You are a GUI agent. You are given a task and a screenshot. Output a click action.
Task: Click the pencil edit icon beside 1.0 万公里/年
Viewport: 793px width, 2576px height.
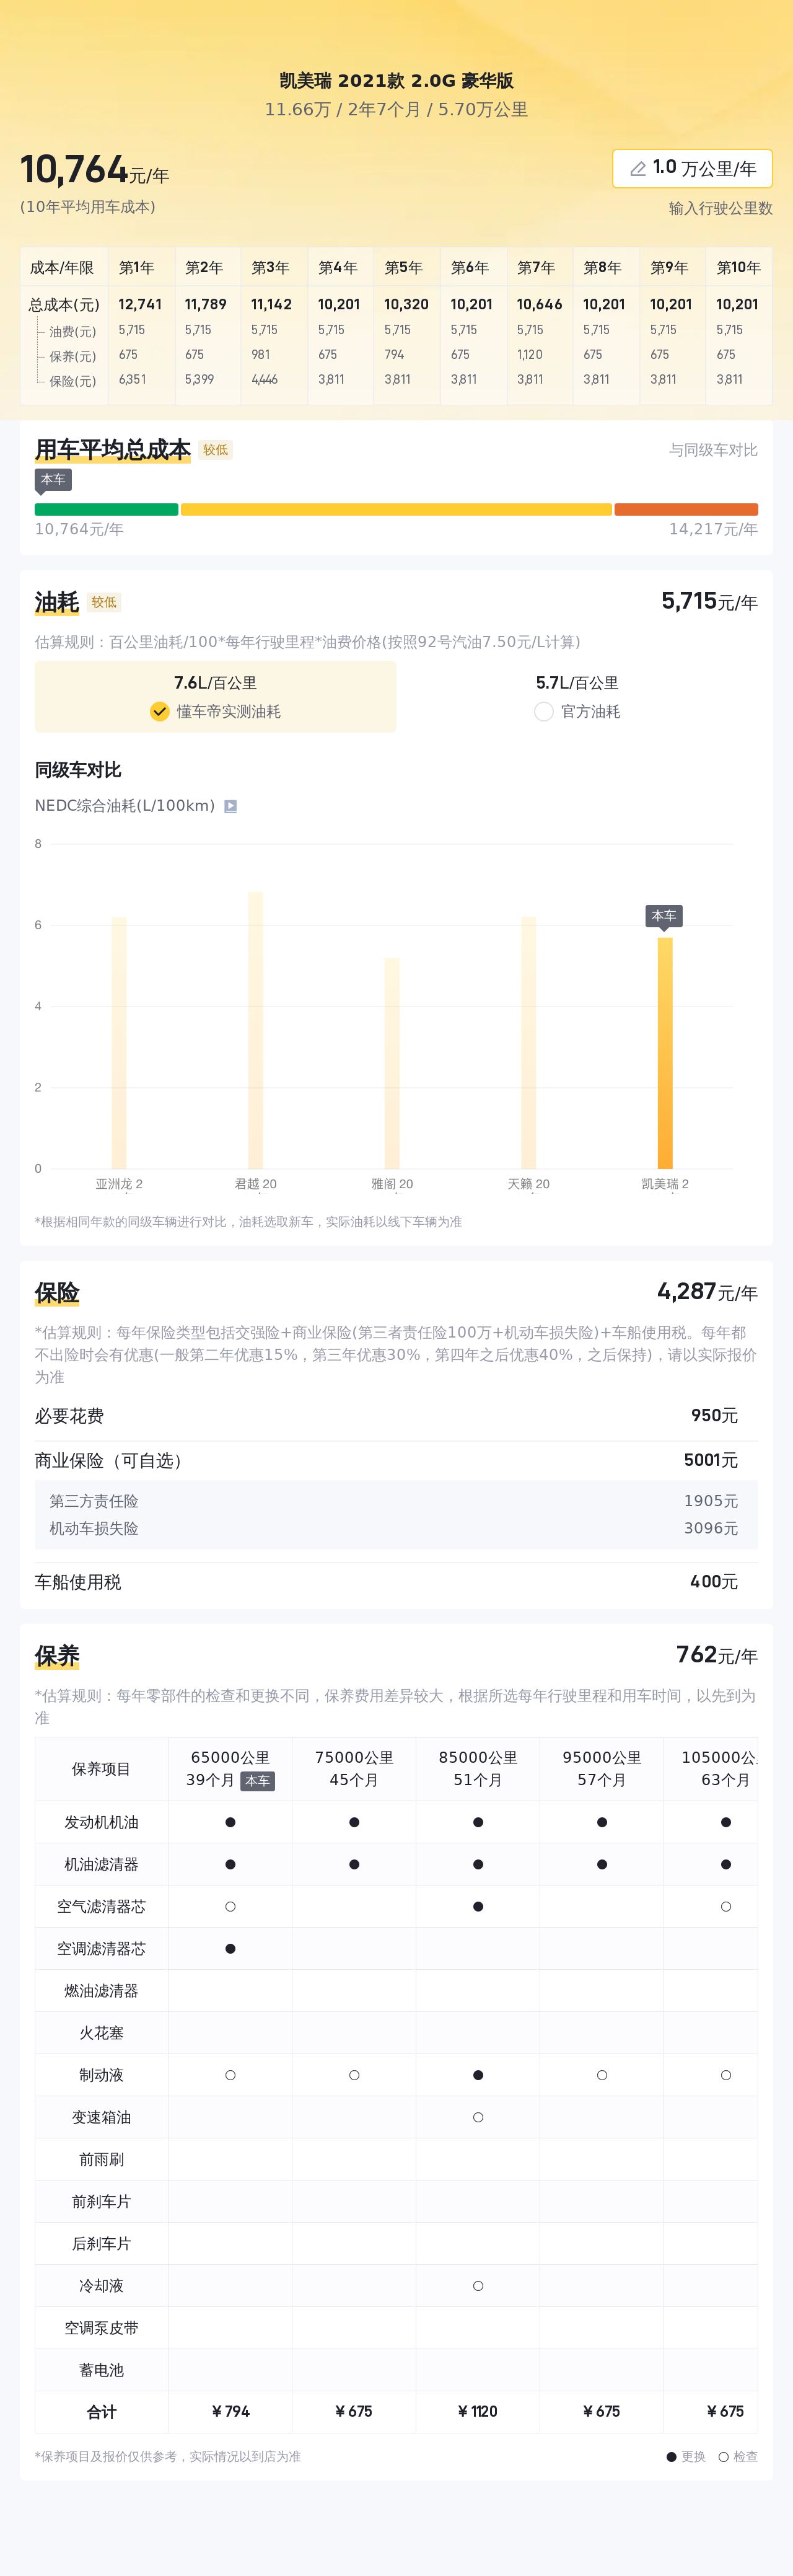coord(637,169)
